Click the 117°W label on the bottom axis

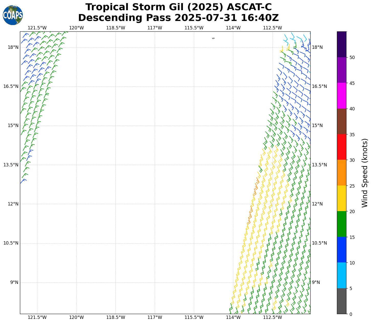click(x=155, y=318)
